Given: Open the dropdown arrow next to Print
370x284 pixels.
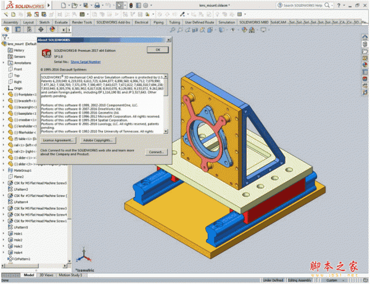Looking at the screenshot, I should coord(102,5).
